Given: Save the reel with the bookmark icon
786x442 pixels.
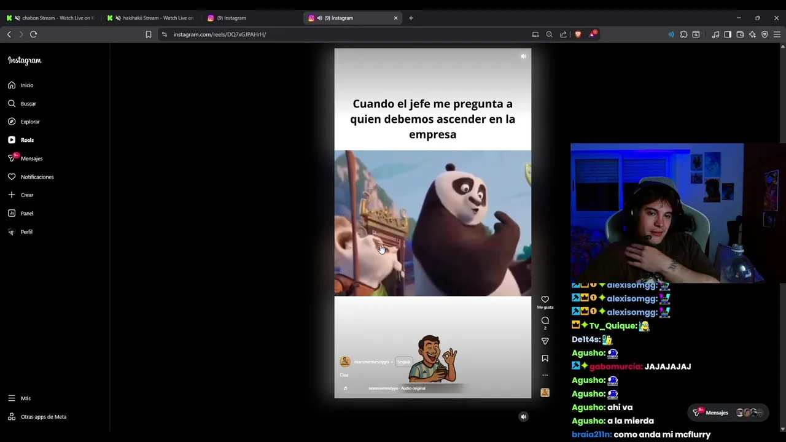Looking at the screenshot, I should coord(545,359).
